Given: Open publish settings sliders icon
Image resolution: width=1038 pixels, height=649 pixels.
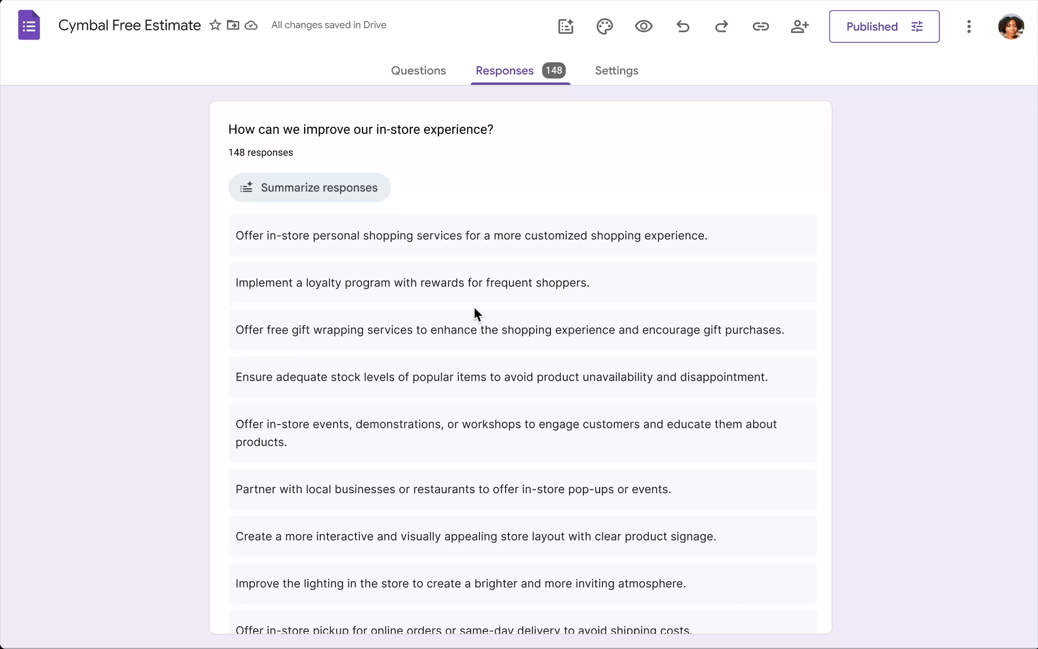Looking at the screenshot, I should 917,26.
